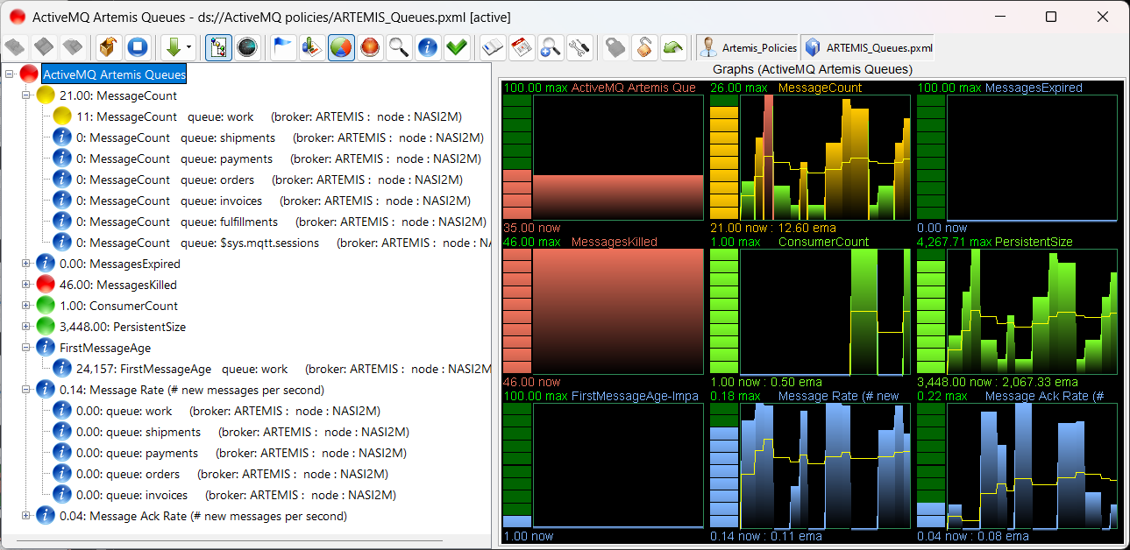The width and height of the screenshot is (1130, 550).
Task: Click the blue stop button in toolbar
Action: click(x=137, y=47)
